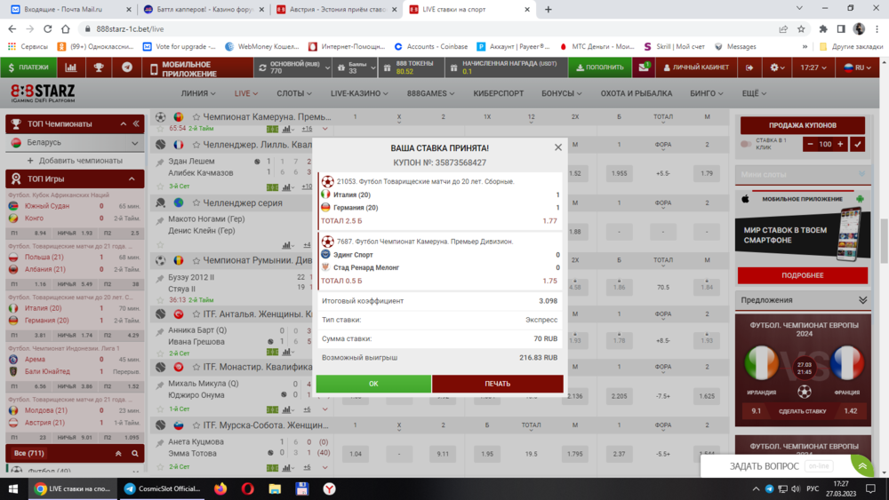Bookmark this page with the star icon
The height and width of the screenshot is (500, 889).
[801, 29]
